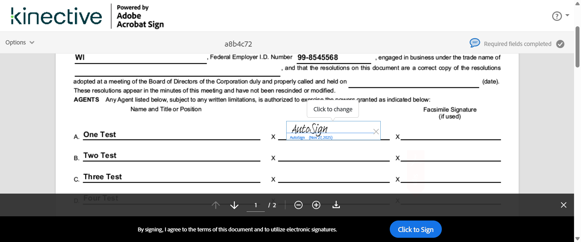Screen dimensions: 581x242
Task: Clear the AutoSign signature with X
Action: 376,132
